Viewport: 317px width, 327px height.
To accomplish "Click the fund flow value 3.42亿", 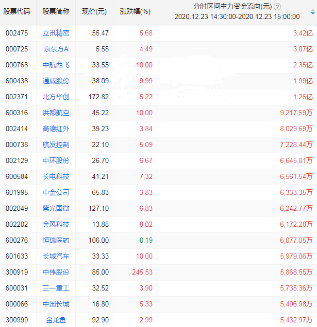I will [303, 33].
